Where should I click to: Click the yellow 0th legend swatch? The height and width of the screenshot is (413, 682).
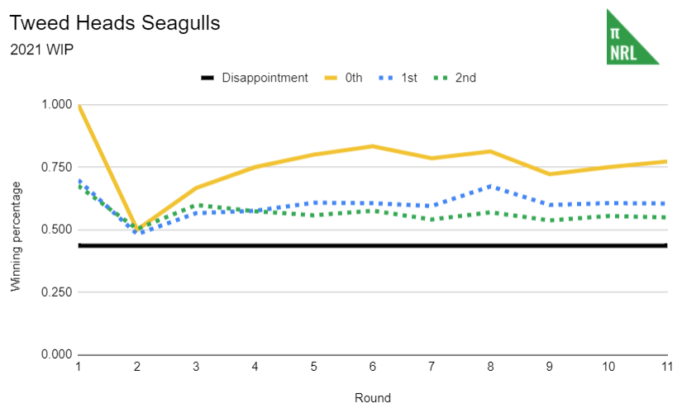(331, 78)
